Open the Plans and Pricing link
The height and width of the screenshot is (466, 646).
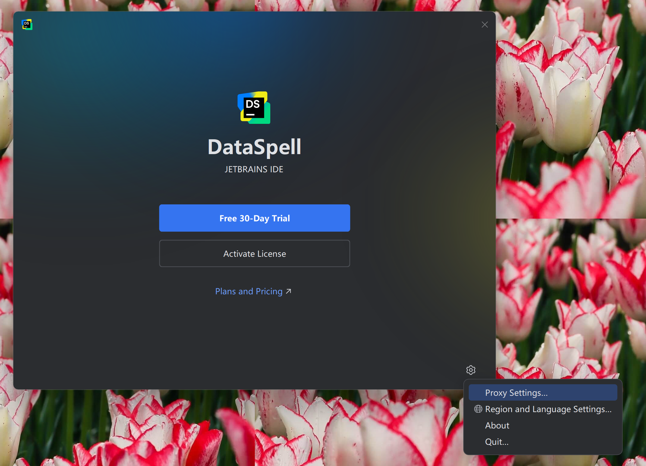(249, 291)
